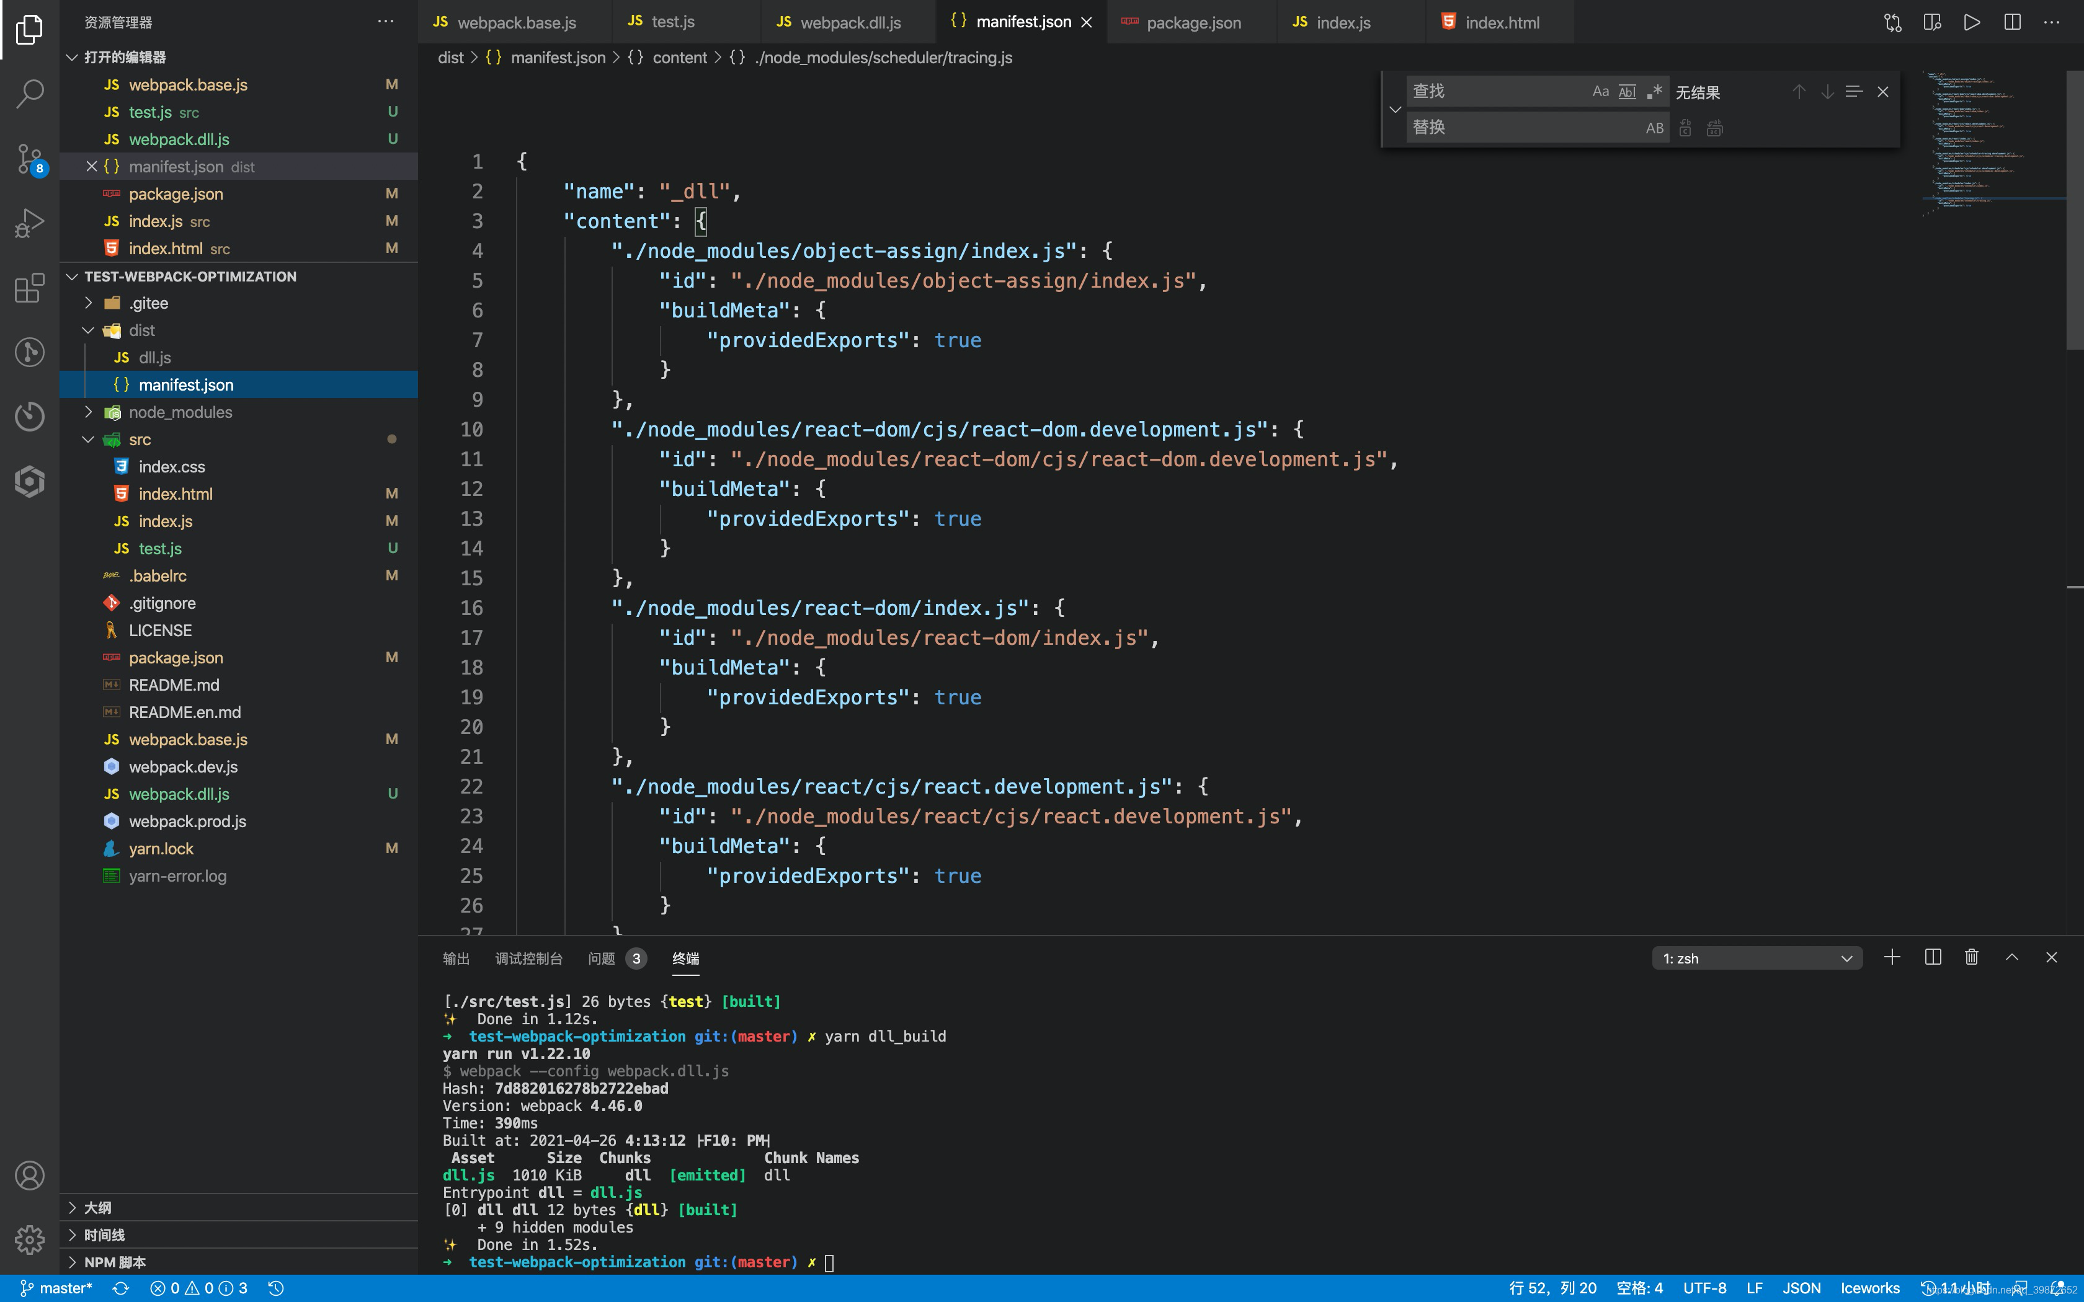The width and height of the screenshot is (2084, 1302).
Task: Change encoding via UTF-8 status item
Action: point(1704,1288)
